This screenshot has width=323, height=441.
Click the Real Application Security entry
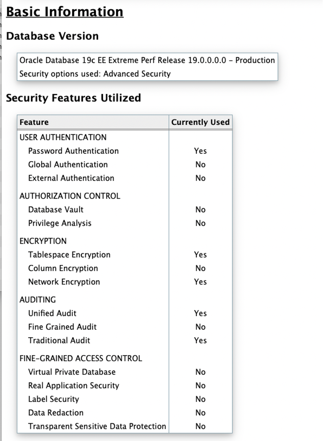pos(74,386)
